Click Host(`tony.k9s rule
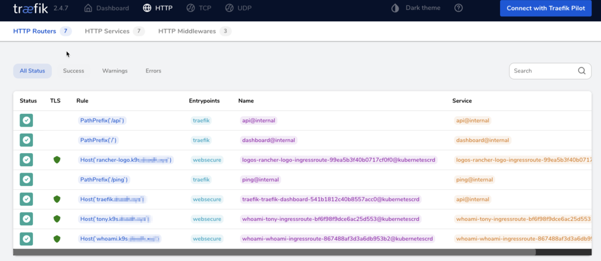Viewport: 601px width, 261px height. pos(116,219)
